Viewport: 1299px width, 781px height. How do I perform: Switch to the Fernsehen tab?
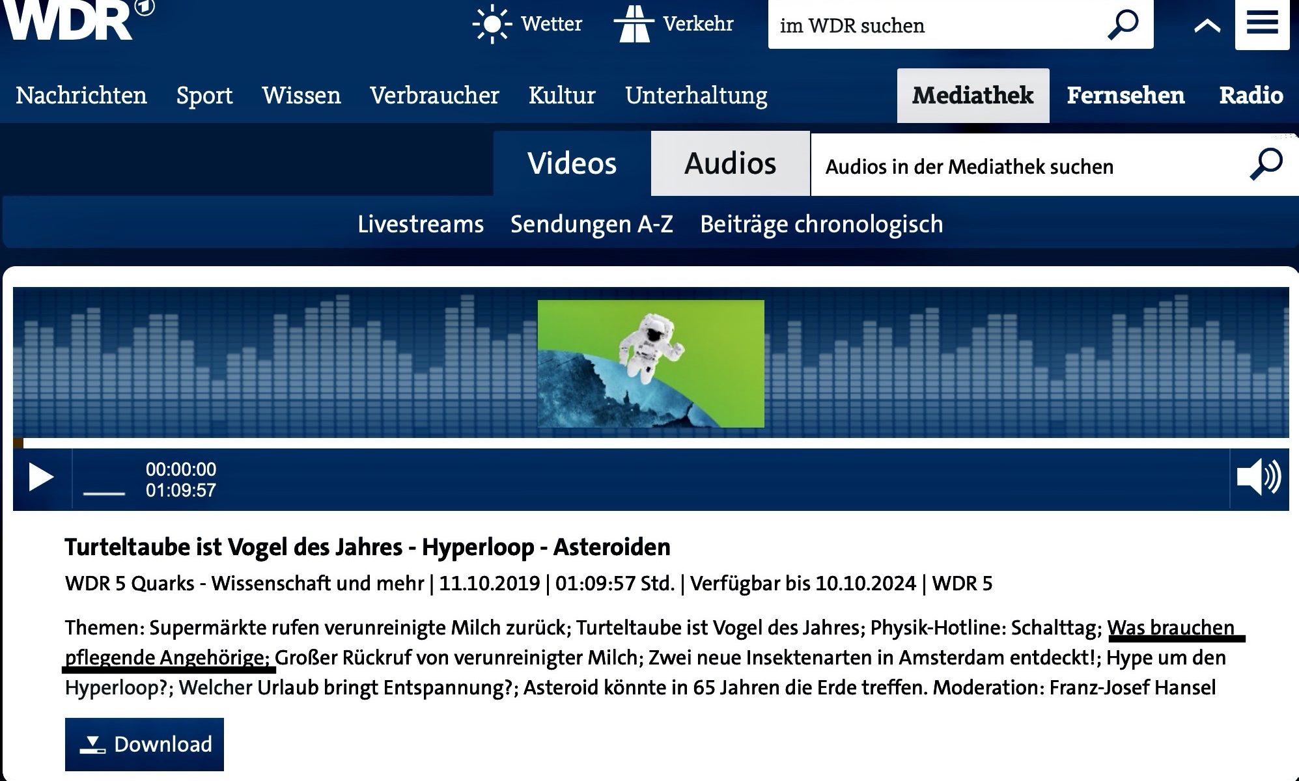pos(1126,95)
